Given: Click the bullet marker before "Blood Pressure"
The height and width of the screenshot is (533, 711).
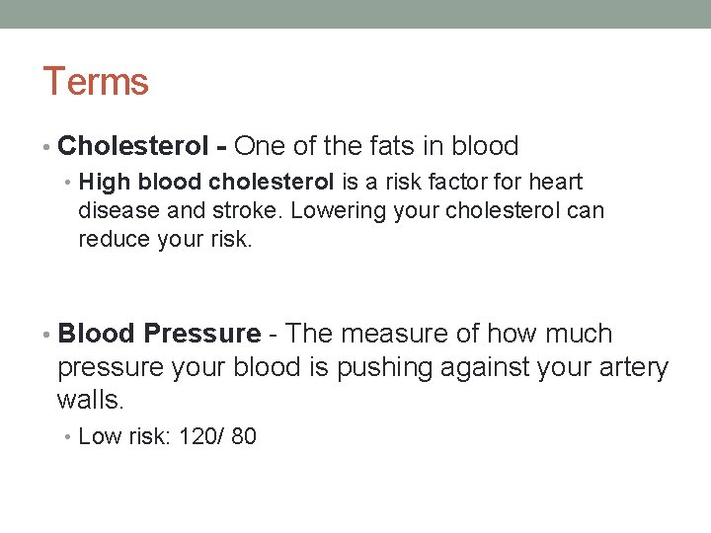Looking at the screenshot, I should click(48, 336).
